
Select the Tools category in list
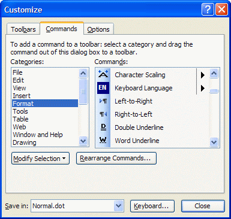point(20,111)
